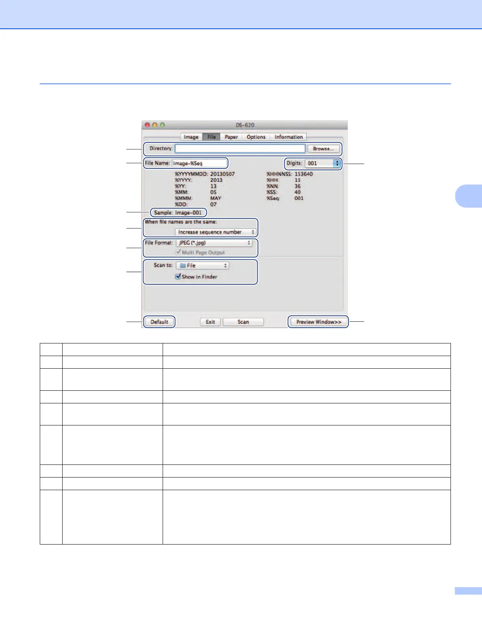Image resolution: width=482 pixels, height=623 pixels.
Task: Switch to the Information tab
Action: 289,137
